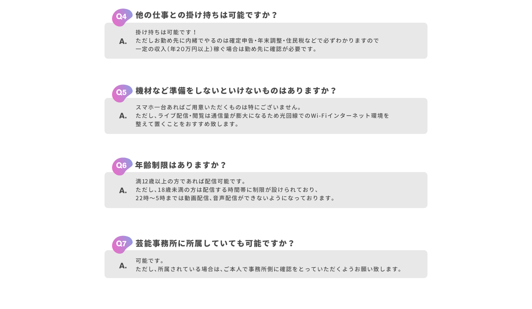Viewport: 532px width, 309px height.
Task: Click the line about 22時～5時 streaming restriction
Action: (235, 198)
